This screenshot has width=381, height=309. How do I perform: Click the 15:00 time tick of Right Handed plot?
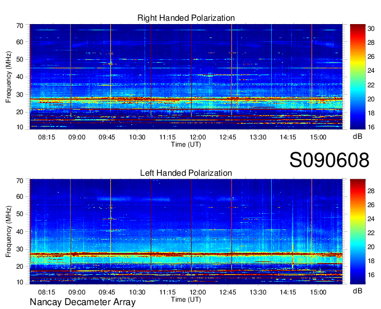[318, 137]
